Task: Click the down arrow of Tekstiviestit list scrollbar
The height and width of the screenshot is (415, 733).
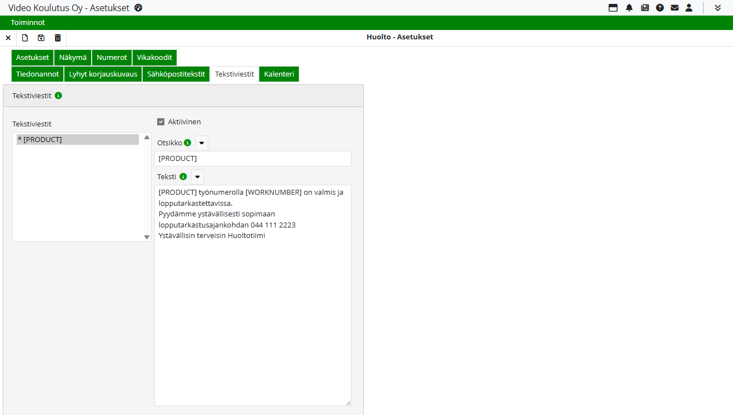Action: coord(147,237)
